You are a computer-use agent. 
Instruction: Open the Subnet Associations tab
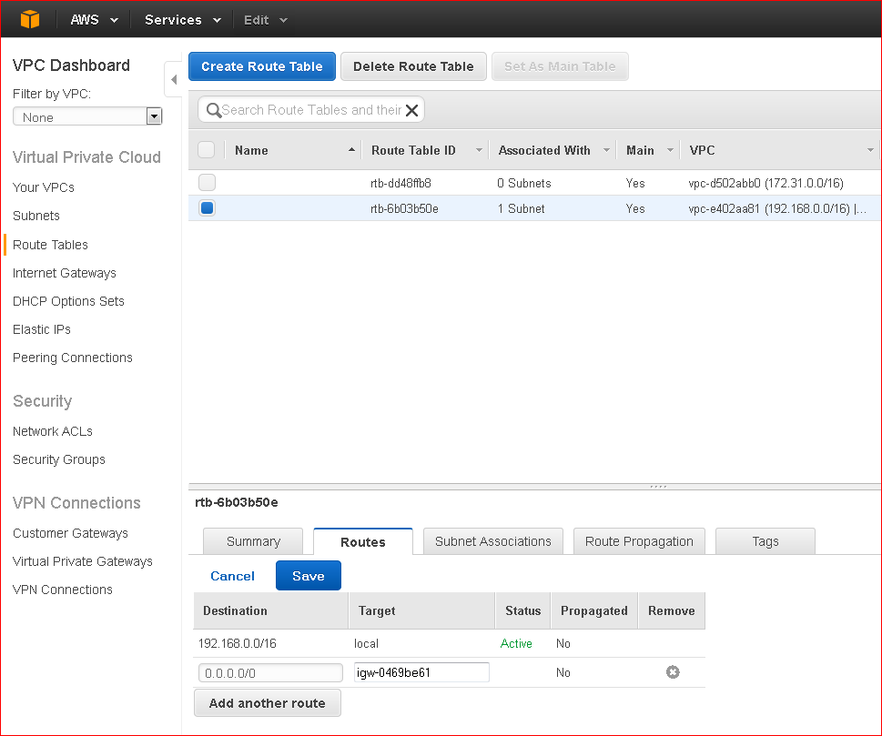tap(492, 541)
